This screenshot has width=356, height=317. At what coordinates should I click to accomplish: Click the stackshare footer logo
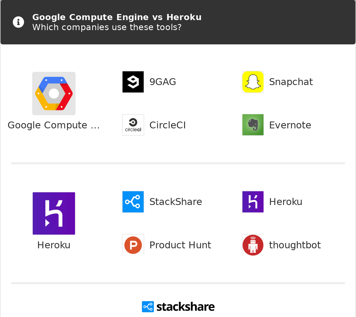[x=178, y=307]
